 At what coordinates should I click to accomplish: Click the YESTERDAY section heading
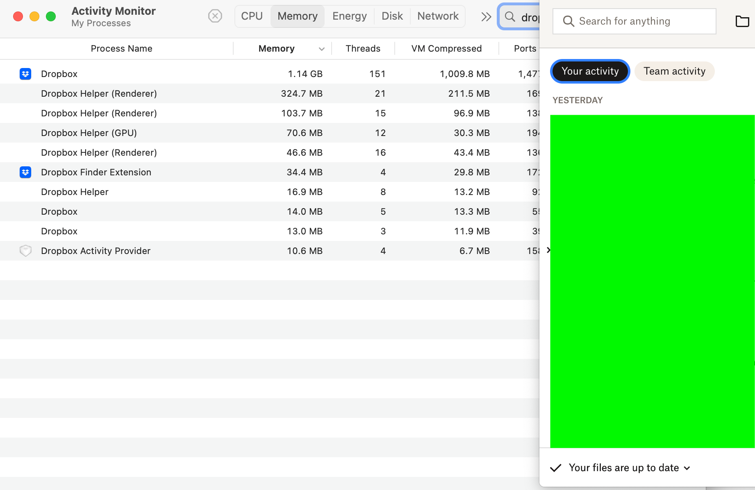[578, 100]
